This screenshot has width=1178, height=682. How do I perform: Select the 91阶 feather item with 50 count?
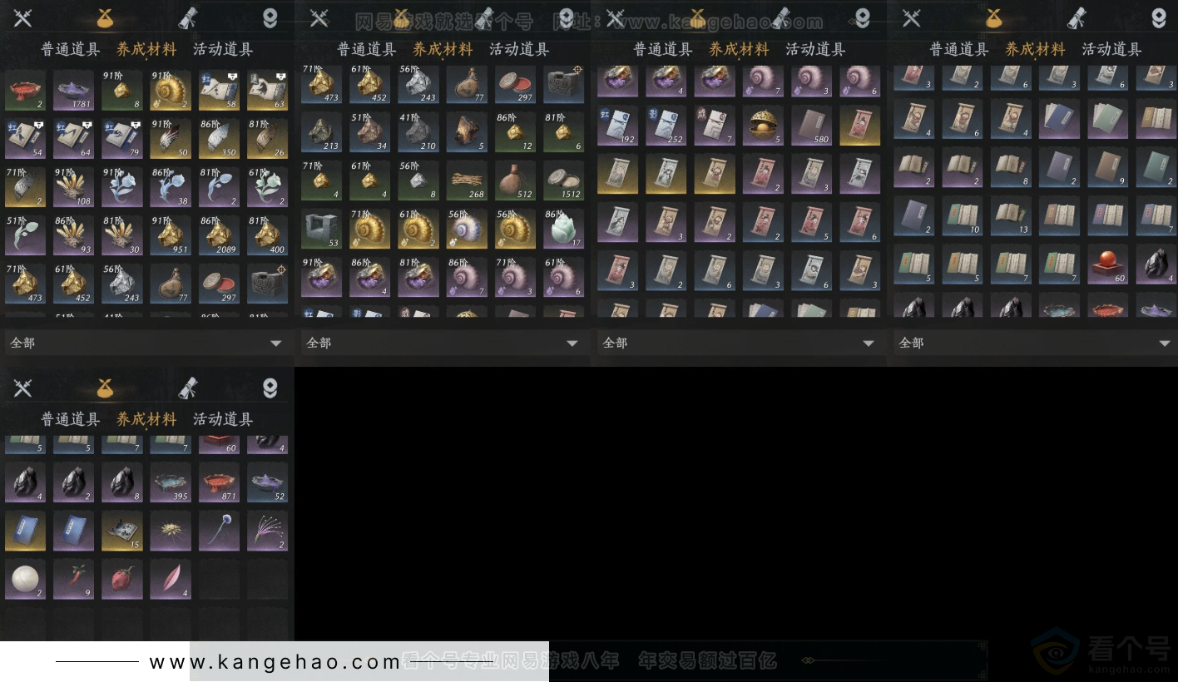171,139
